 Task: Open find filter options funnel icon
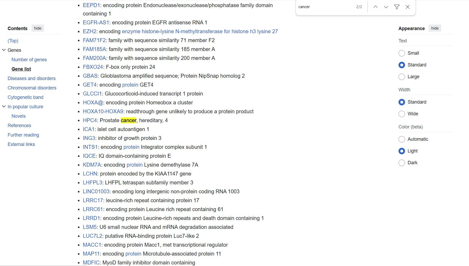[x=397, y=7]
